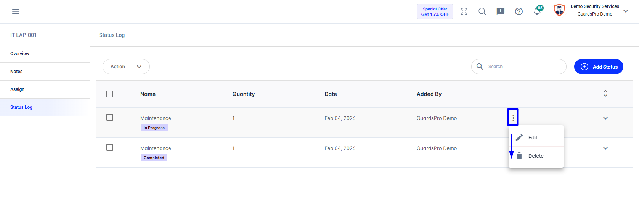The width and height of the screenshot is (639, 220).
Task: Click the Special Offer Get 15% OFF button
Action: (x=435, y=11)
